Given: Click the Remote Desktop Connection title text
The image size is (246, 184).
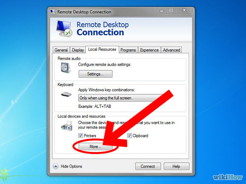Looking at the screenshot, I should pyautogui.click(x=84, y=12).
